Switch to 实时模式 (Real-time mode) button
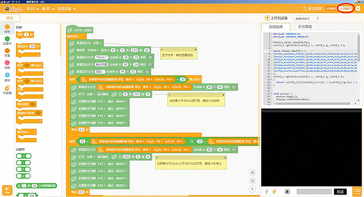The image size is (364, 197). (331, 9)
